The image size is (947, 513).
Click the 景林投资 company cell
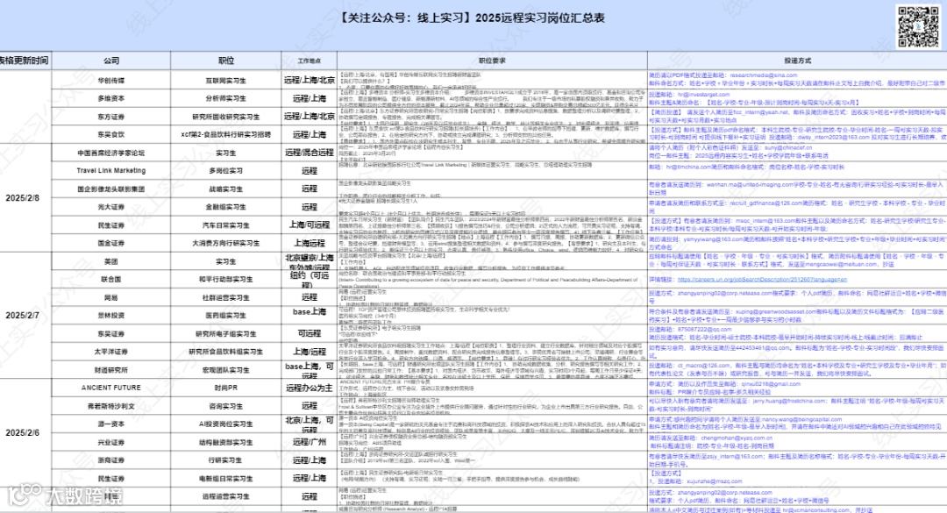click(111, 316)
